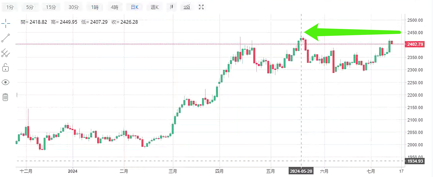Switch to the 1時 chart
Screen dimensions: 433x177
95,7
